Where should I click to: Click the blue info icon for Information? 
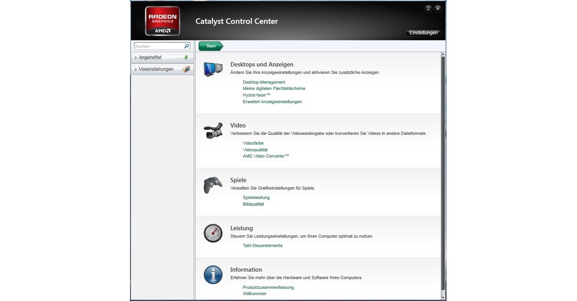pyautogui.click(x=213, y=274)
